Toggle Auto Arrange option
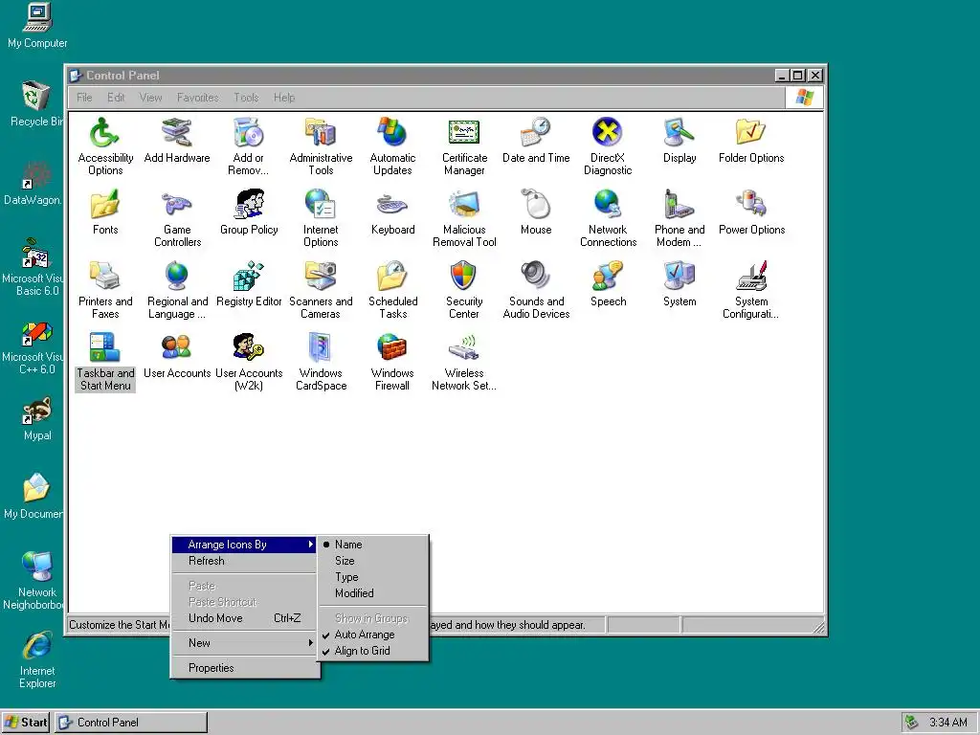 [373, 635]
